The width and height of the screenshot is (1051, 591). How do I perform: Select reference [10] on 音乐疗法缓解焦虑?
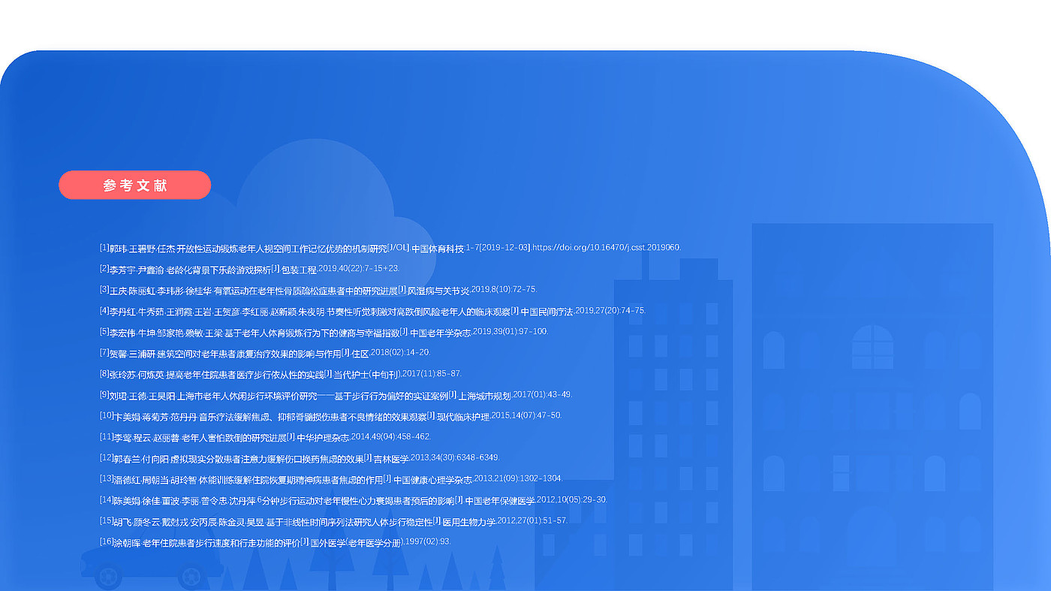[x=330, y=416]
